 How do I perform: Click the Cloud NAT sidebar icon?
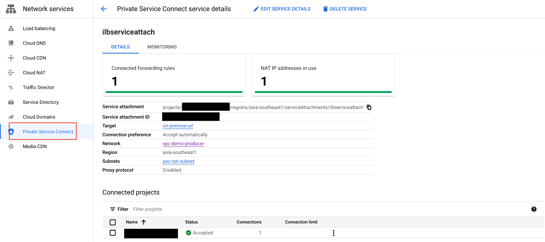pos(11,73)
